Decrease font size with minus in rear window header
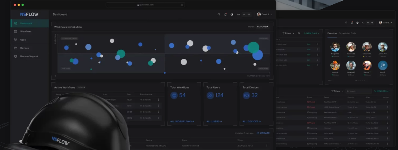 coord(368,23)
